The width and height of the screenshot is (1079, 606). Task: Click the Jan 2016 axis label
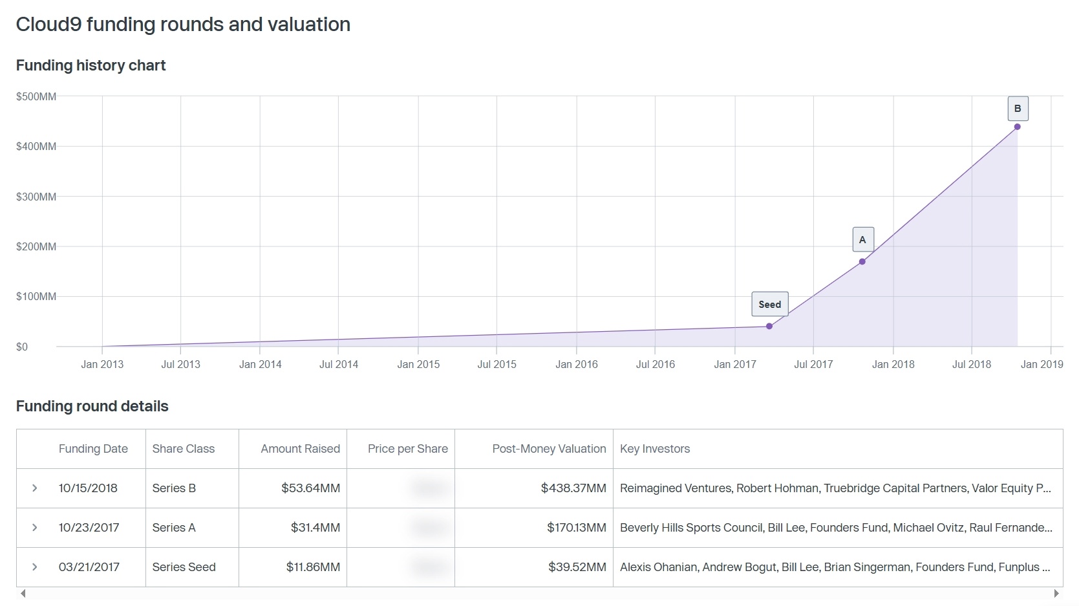(577, 365)
